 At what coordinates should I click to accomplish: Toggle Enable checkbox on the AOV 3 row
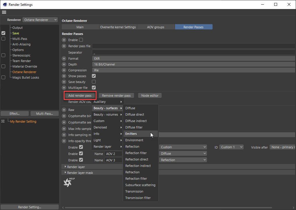pyautogui.click(x=81, y=160)
